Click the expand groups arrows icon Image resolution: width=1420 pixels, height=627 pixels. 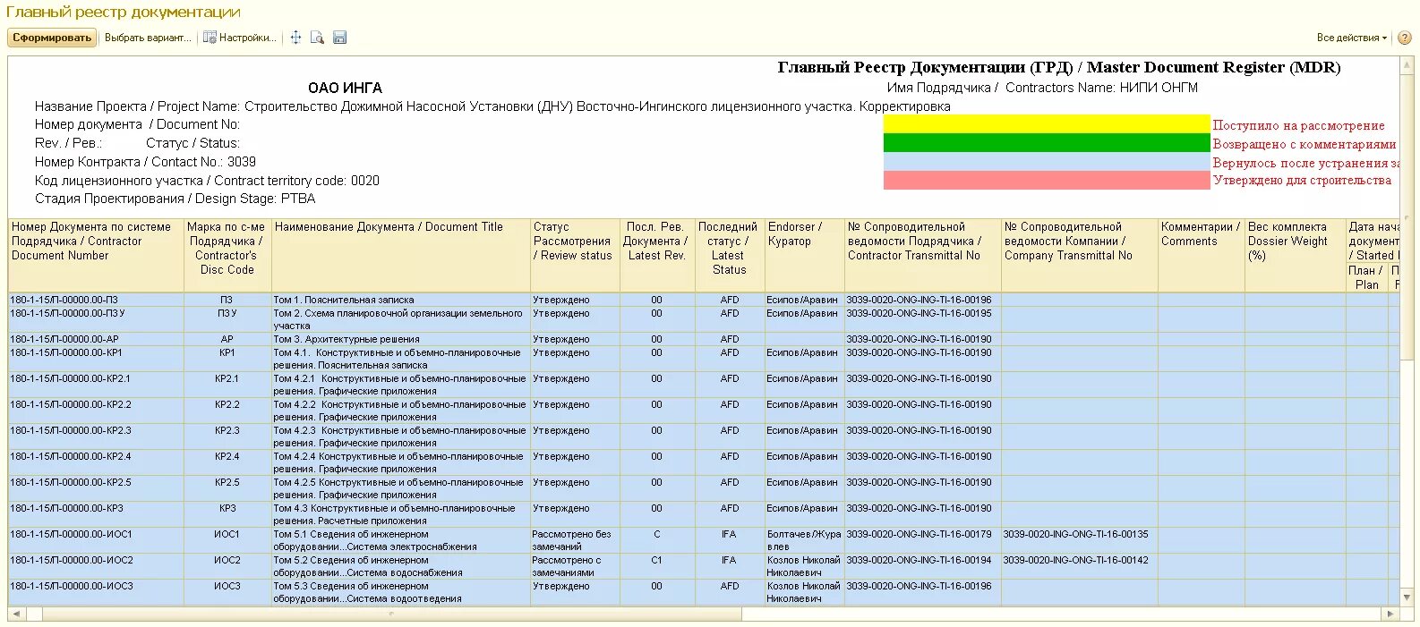click(295, 38)
